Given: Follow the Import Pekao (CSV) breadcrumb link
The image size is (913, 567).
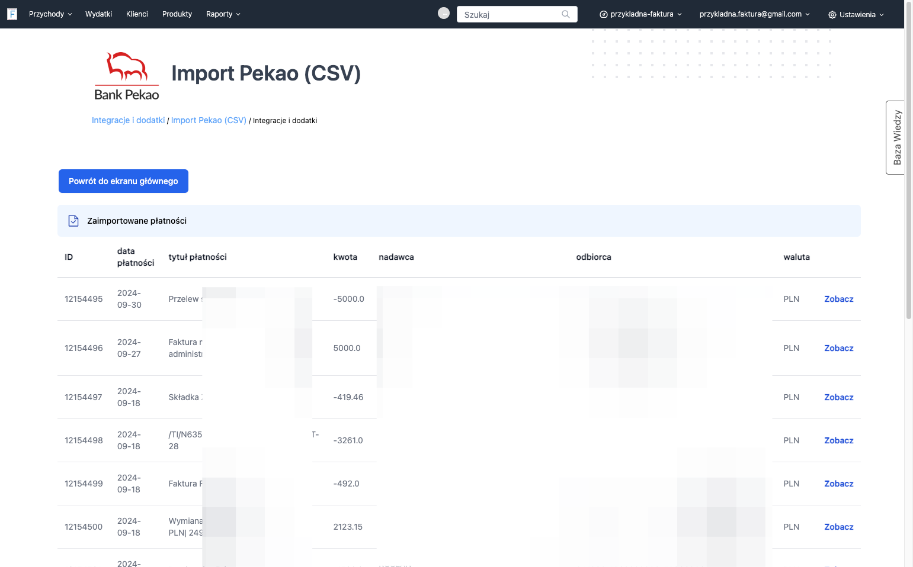Looking at the screenshot, I should (209, 120).
